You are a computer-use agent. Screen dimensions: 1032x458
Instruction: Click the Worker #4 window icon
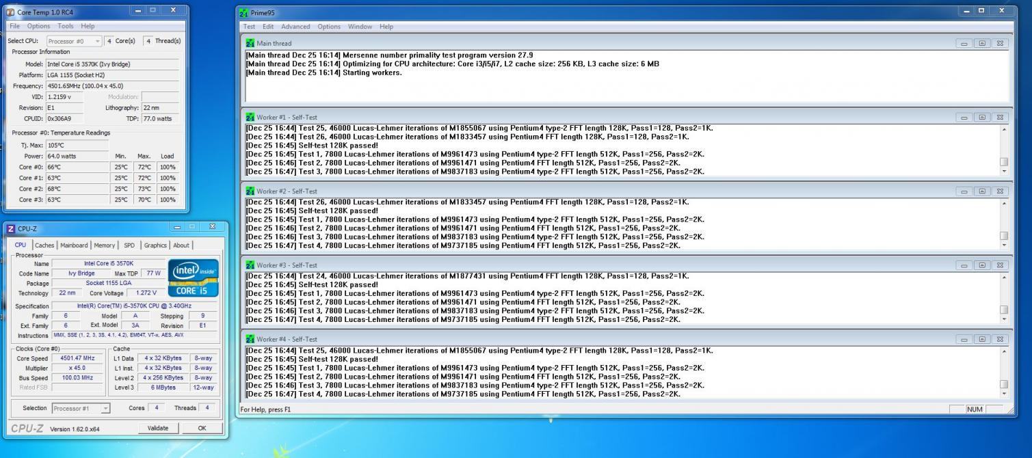pyautogui.click(x=250, y=338)
